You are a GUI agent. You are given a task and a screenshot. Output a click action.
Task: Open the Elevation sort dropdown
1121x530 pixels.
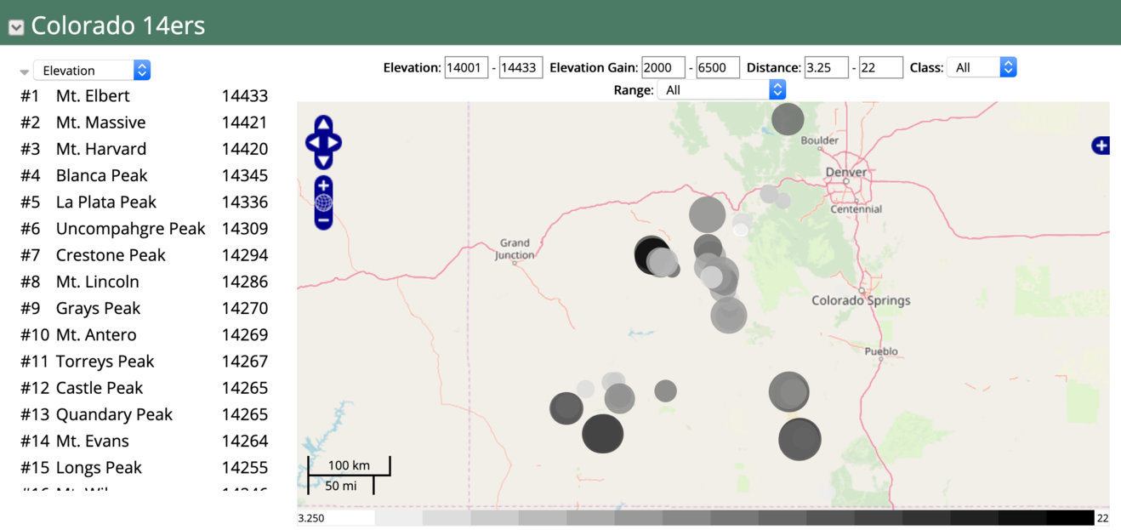click(x=92, y=71)
